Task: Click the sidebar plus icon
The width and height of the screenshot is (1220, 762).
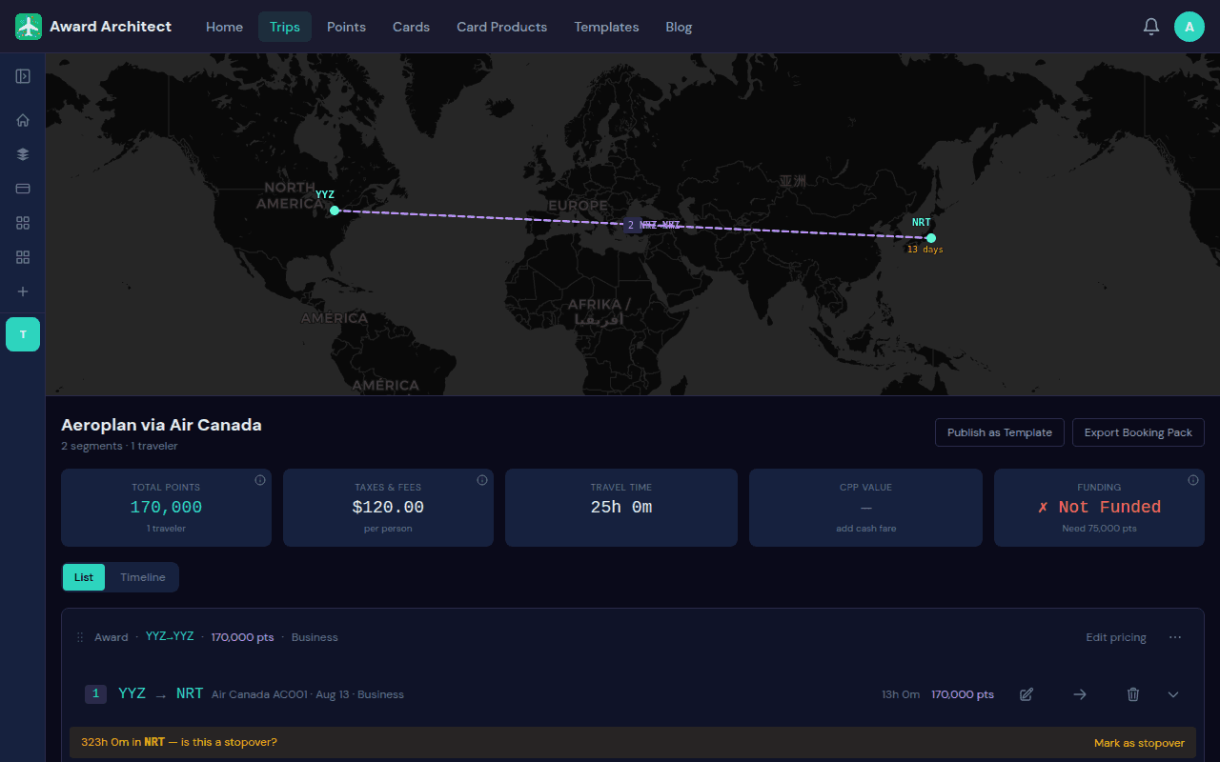Action: [23, 291]
